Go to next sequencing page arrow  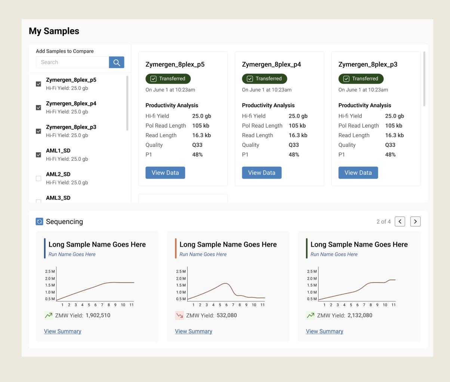click(x=416, y=222)
